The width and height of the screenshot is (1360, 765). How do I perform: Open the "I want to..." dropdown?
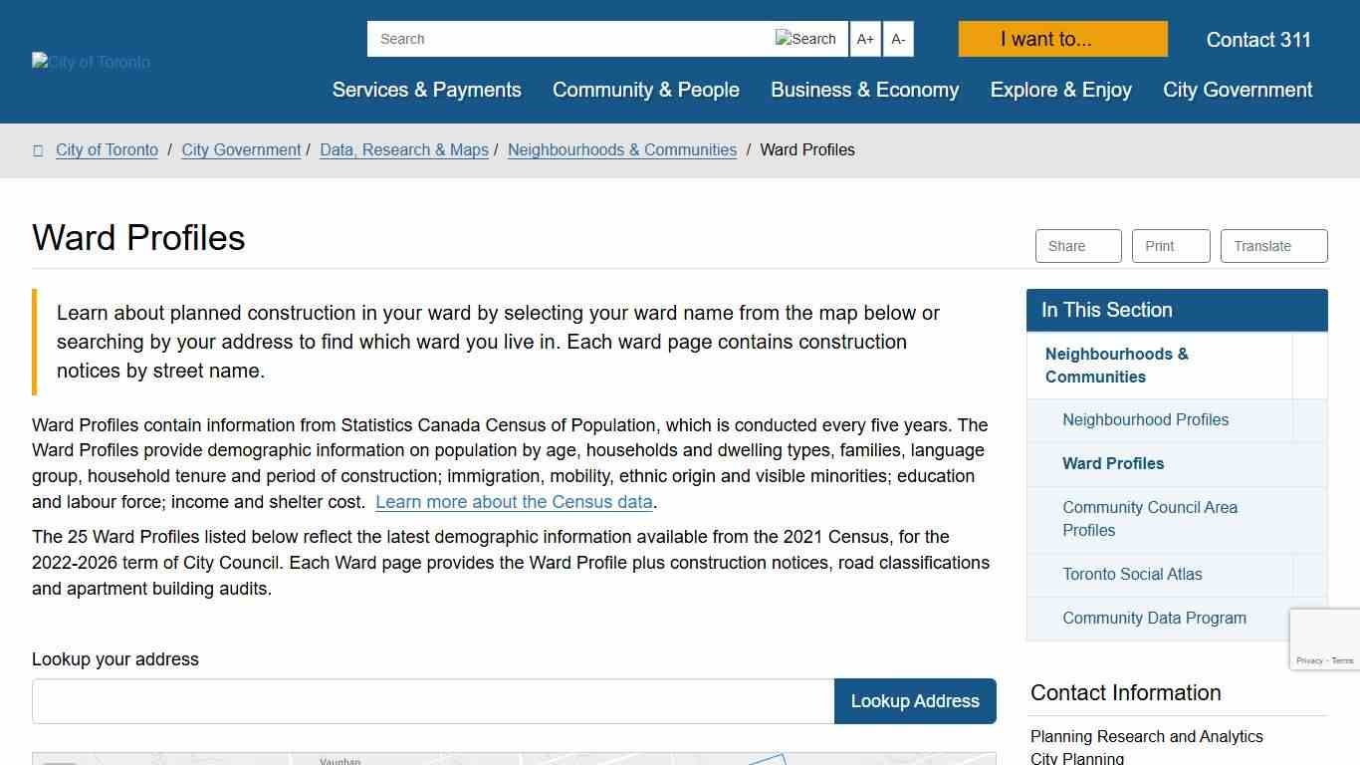tap(1062, 39)
